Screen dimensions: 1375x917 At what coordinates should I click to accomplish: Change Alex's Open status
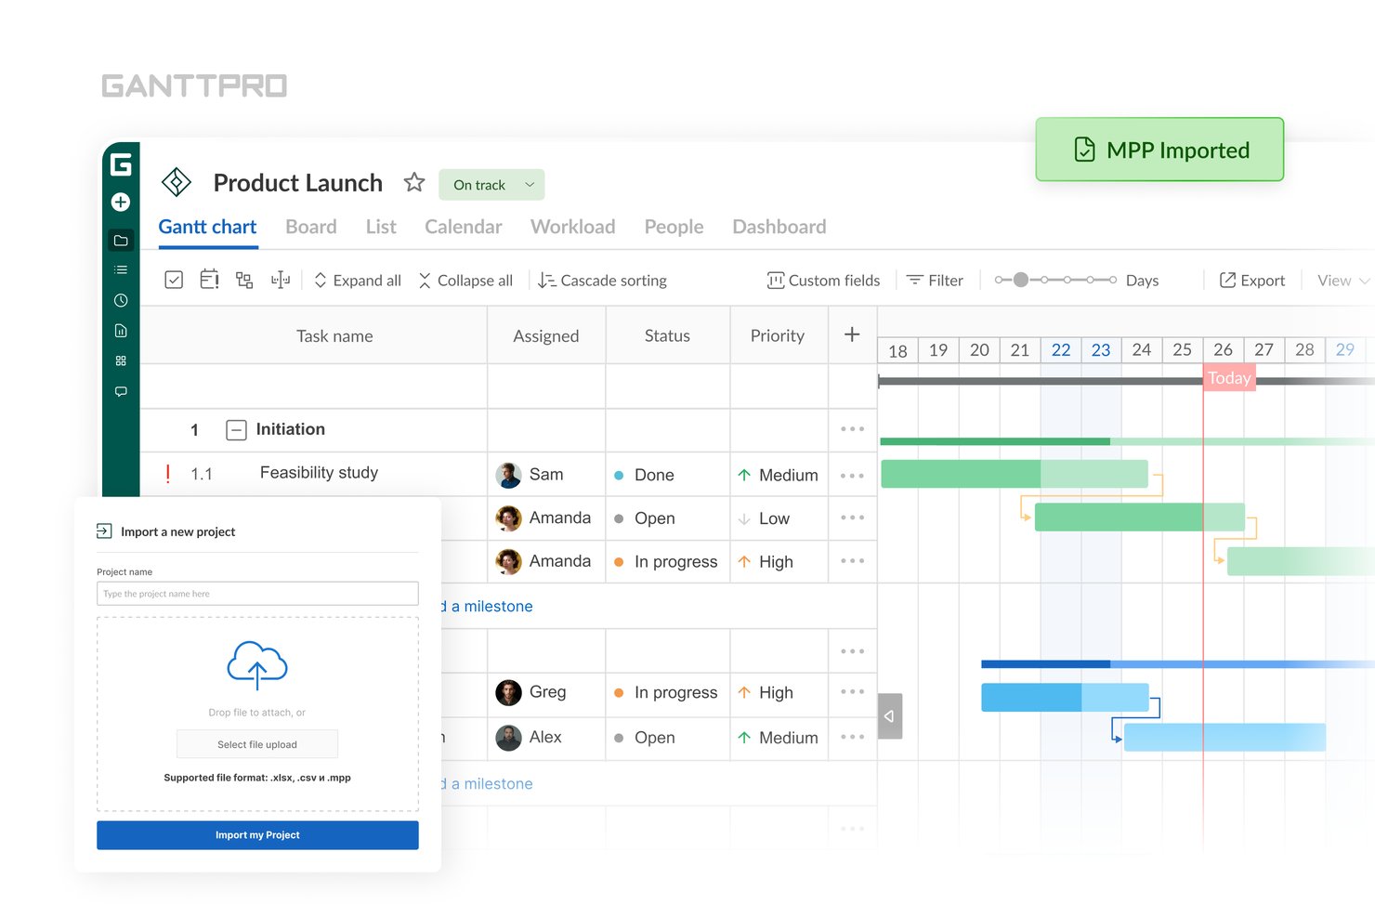(644, 738)
